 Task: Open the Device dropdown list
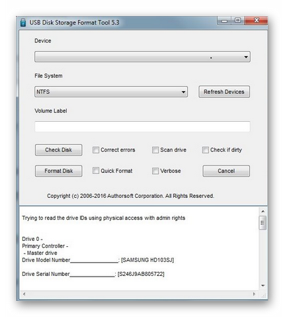pos(142,57)
